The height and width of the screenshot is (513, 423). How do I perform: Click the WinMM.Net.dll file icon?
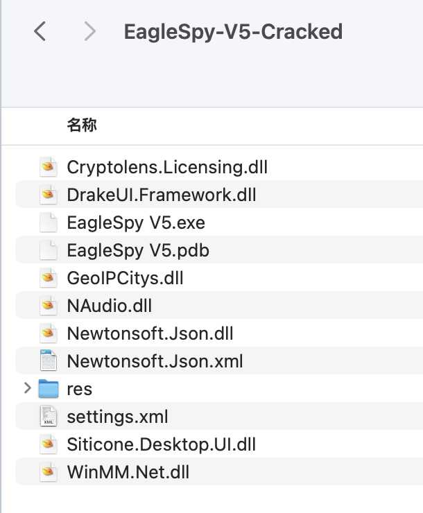[x=48, y=472]
